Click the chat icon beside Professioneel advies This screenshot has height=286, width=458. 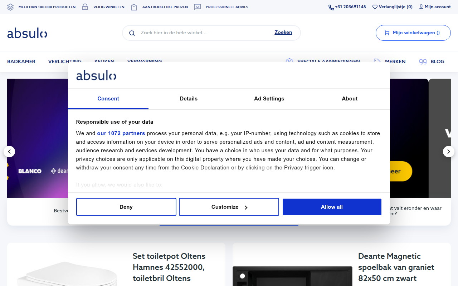tap(198, 7)
